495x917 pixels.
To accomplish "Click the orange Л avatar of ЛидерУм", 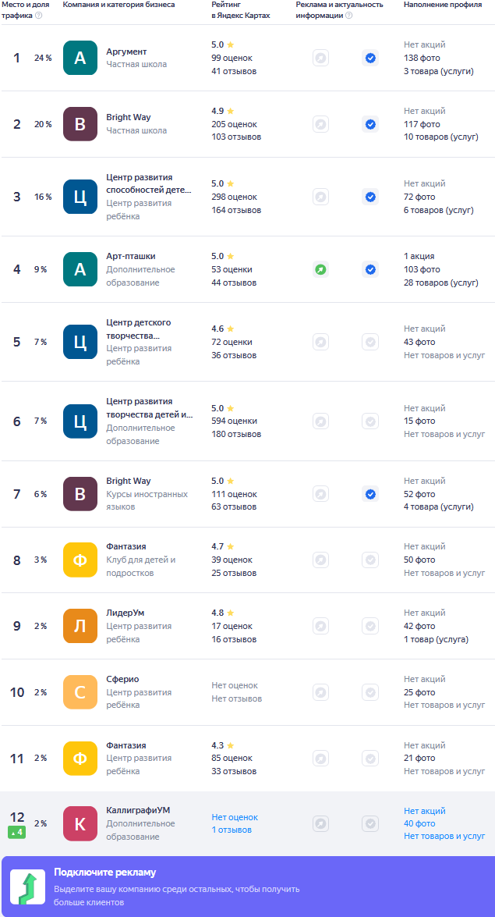I will point(80,626).
